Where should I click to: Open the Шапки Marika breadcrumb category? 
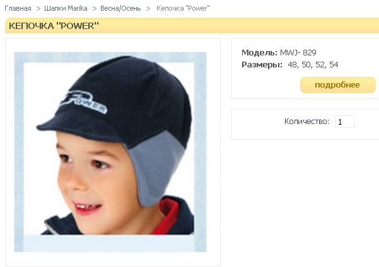pyautogui.click(x=66, y=8)
